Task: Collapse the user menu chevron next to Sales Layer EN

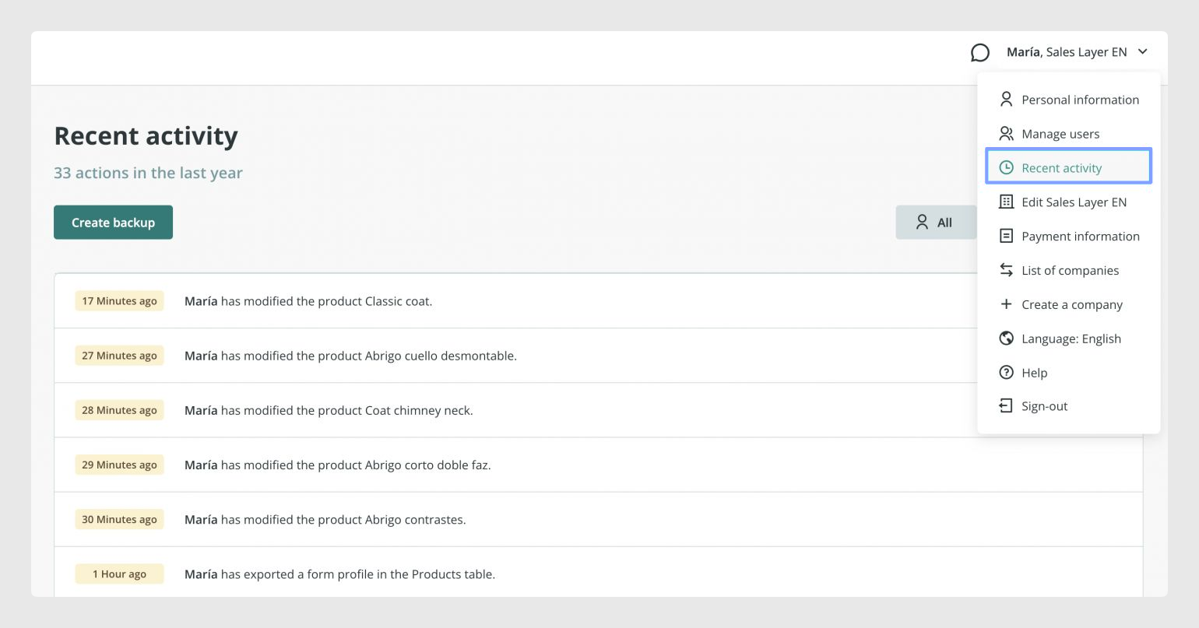Action: click(x=1143, y=52)
